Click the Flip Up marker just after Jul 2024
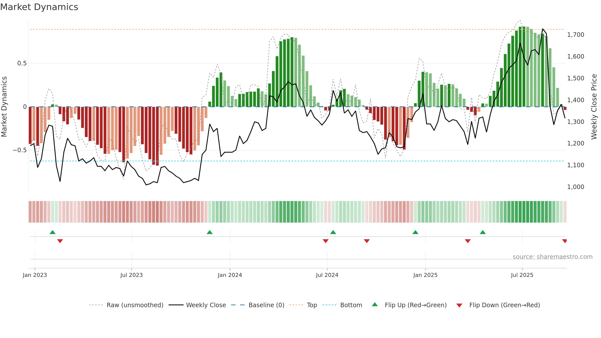Image resolution: width=601 pixels, height=338 pixels. tap(333, 232)
